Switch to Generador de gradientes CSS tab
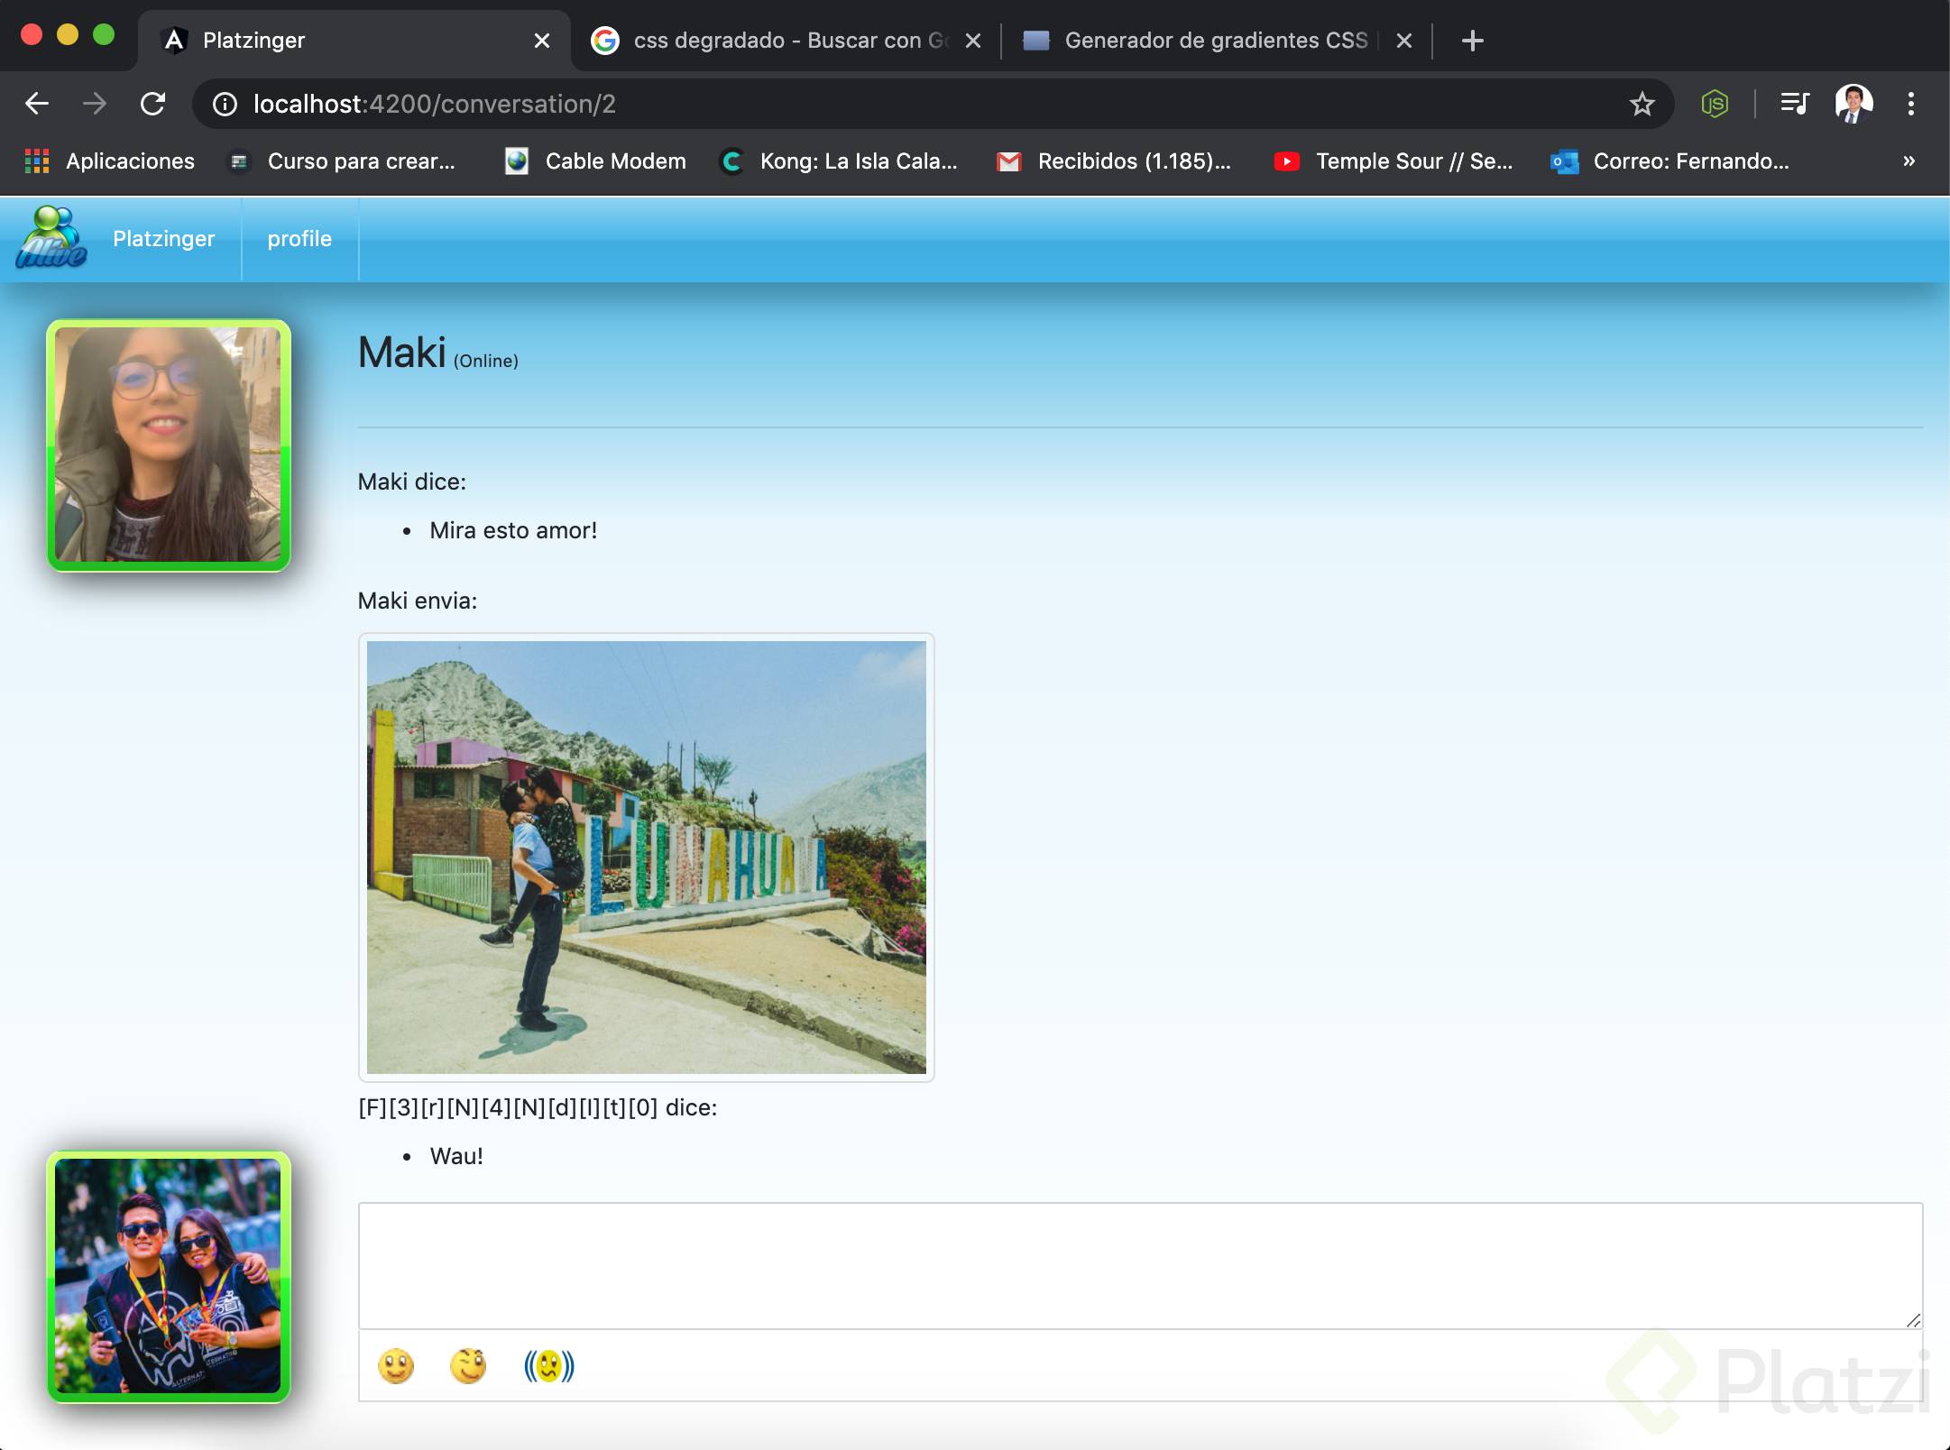This screenshot has height=1450, width=1950. coord(1213,41)
